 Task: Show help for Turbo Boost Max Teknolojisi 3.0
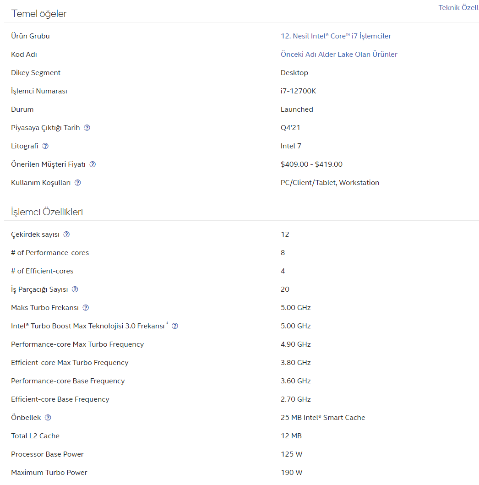point(175,326)
